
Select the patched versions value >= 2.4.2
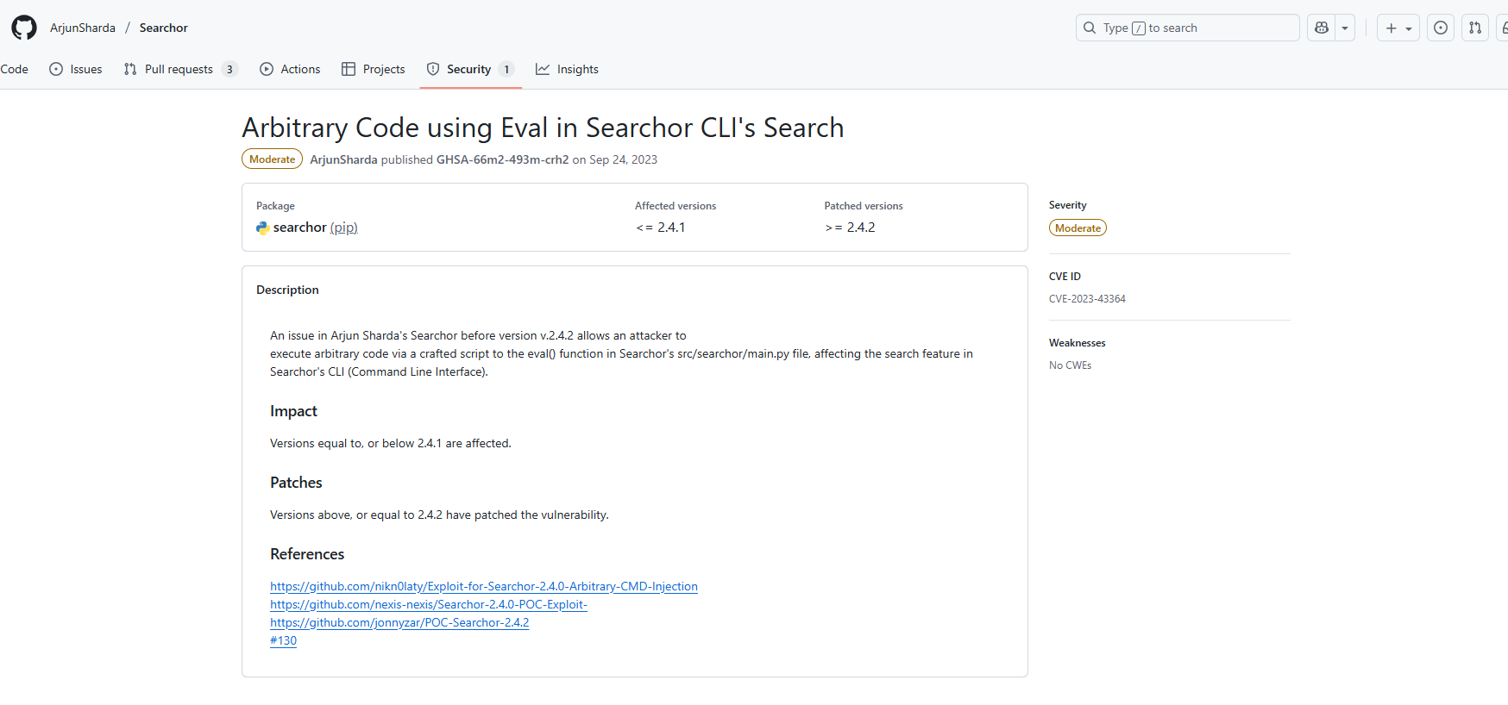coord(850,228)
